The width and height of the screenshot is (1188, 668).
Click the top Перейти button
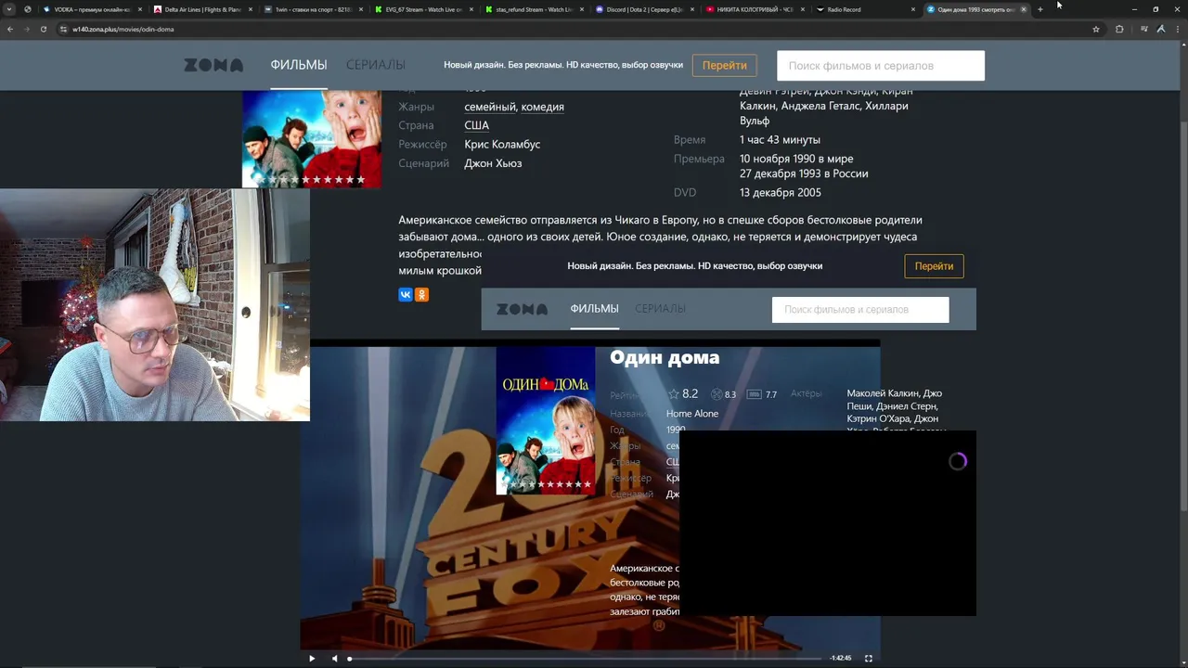pyautogui.click(x=725, y=65)
